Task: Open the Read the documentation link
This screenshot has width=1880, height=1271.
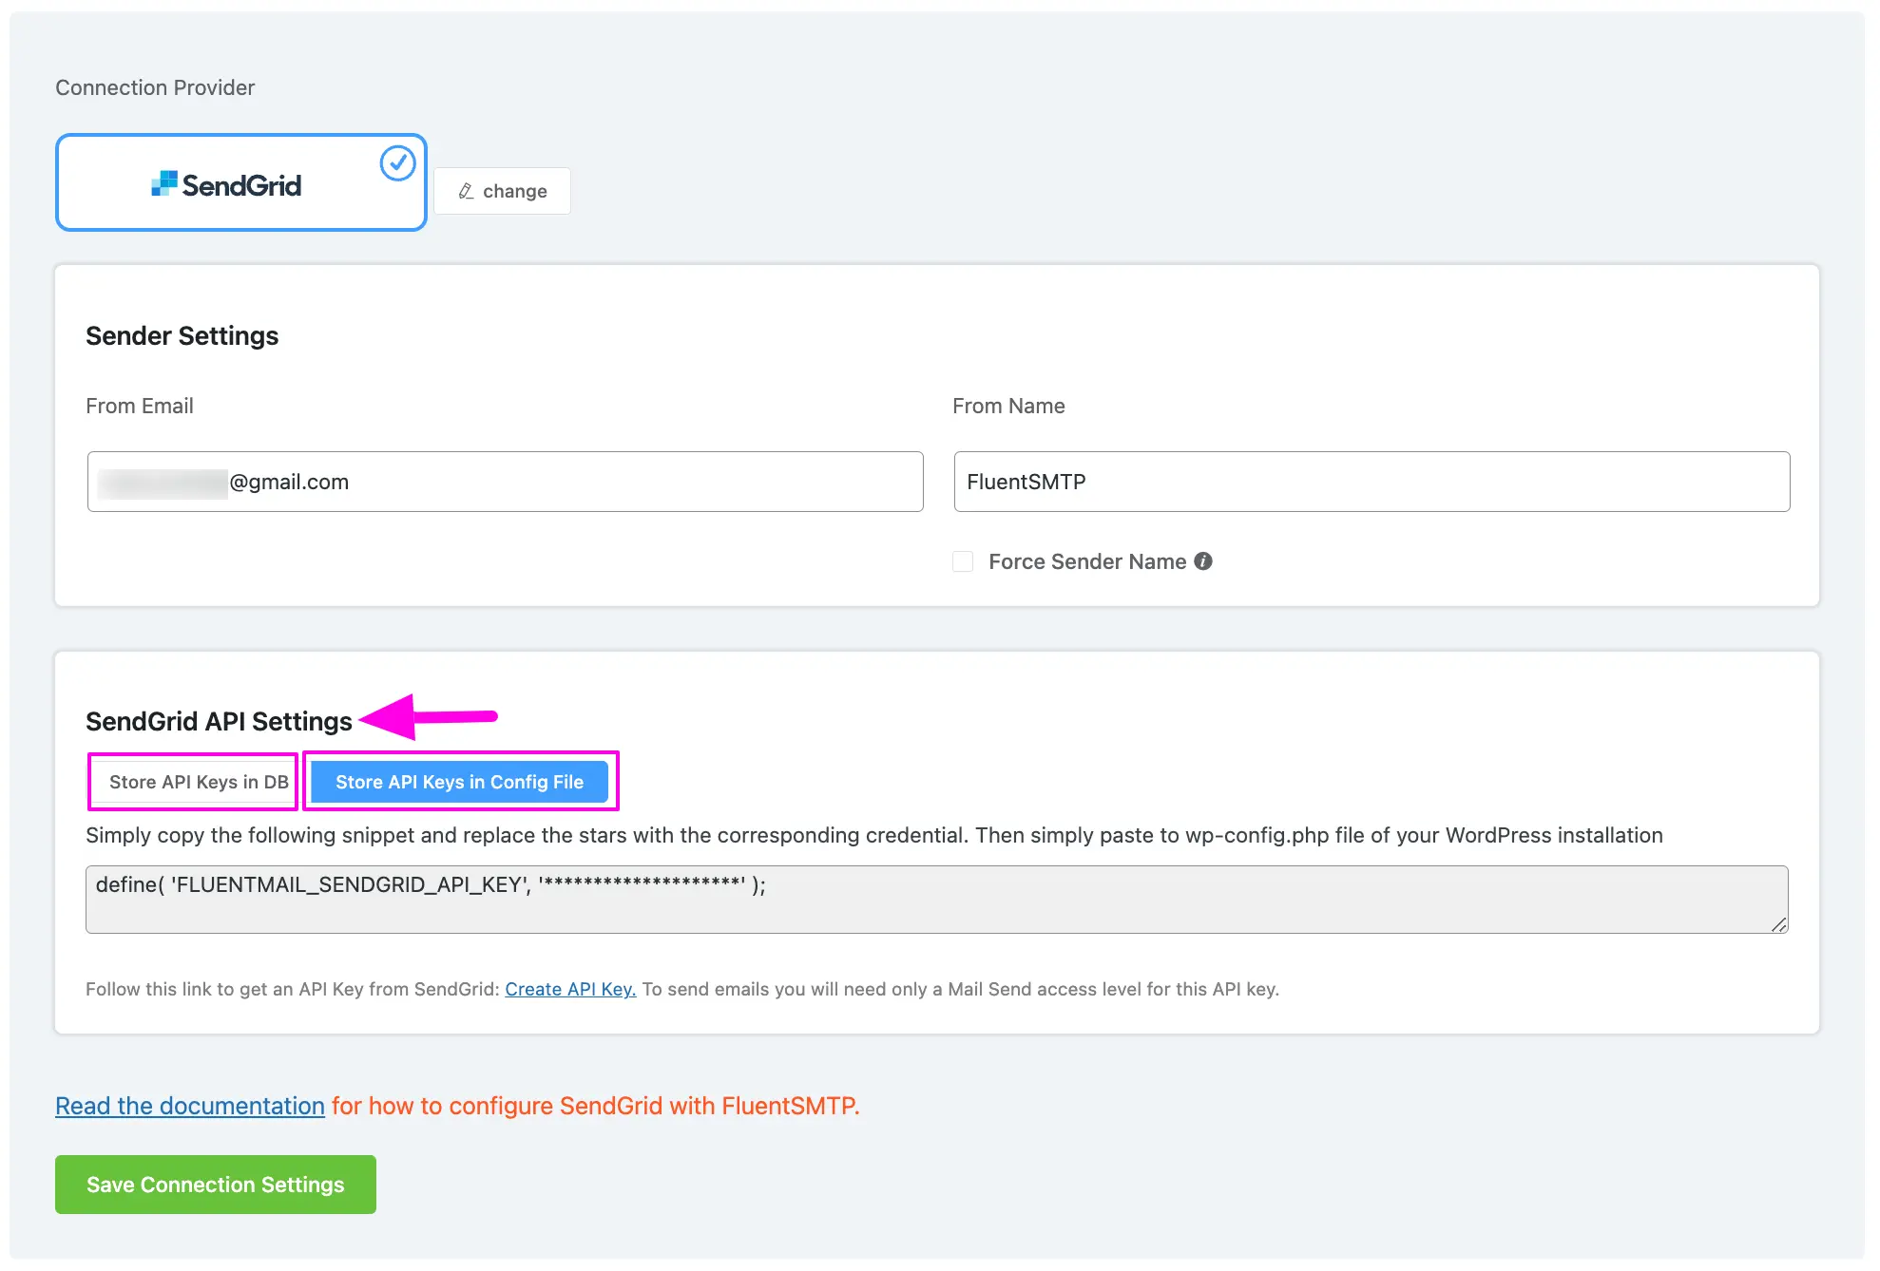Action: (x=190, y=1106)
